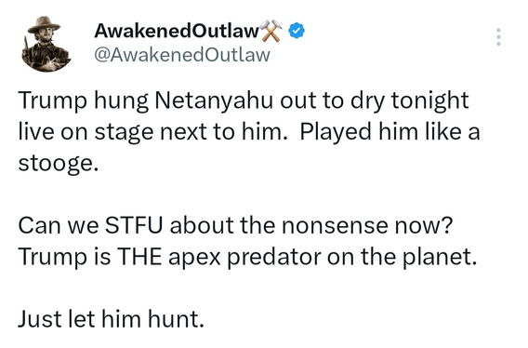Click "Trump" at the tweet's start
This screenshot has width=528, height=348.
(53, 101)
